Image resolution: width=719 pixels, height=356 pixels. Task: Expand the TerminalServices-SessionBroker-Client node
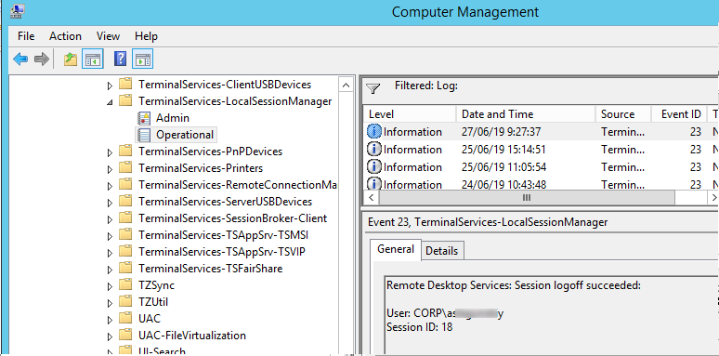pos(110,219)
